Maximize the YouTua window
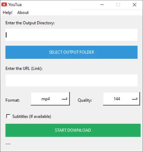Image resolution: width=143 pixels, height=152 pixels. point(118,5)
